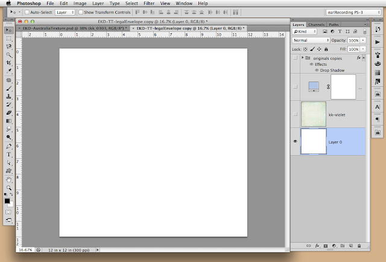This screenshot has height=262, width=386.
Task: Show the kk-violet layer visibility box
Action: pyautogui.click(x=295, y=114)
